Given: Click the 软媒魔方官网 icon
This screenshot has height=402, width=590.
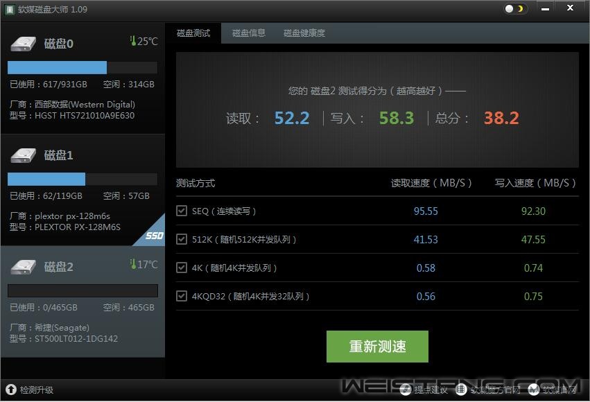Looking at the screenshot, I should pos(461,390).
